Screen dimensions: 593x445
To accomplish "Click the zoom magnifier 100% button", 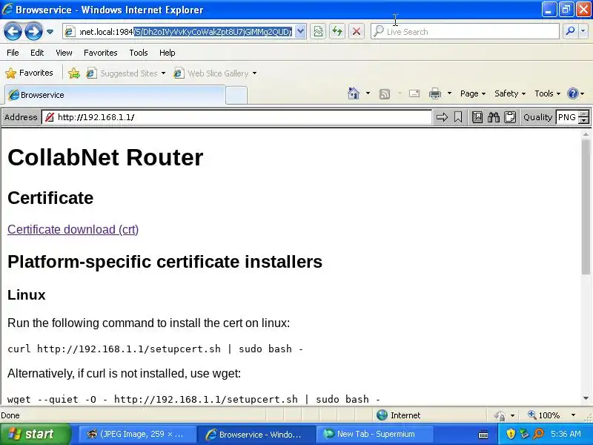I will (544, 415).
